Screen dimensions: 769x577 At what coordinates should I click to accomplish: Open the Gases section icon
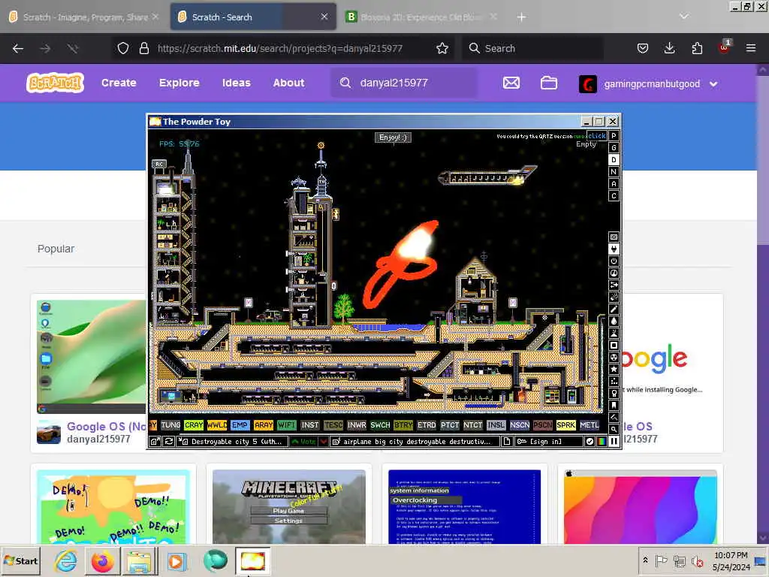pos(614,309)
